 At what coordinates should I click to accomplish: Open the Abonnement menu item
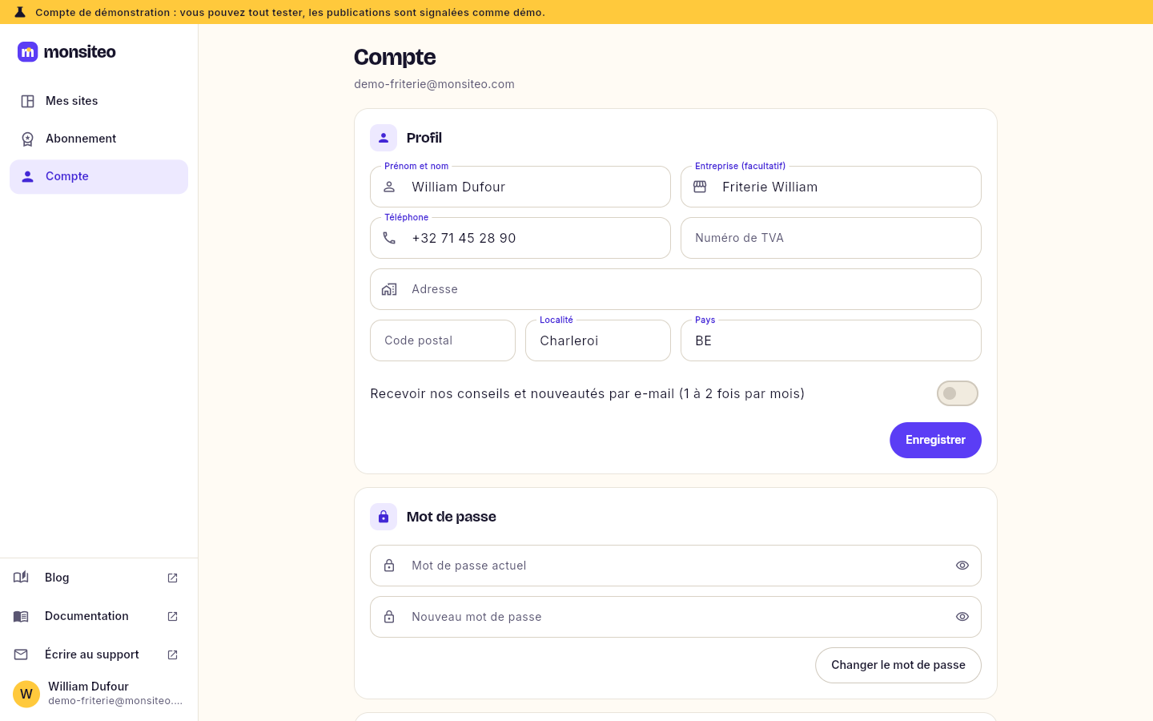click(x=98, y=139)
